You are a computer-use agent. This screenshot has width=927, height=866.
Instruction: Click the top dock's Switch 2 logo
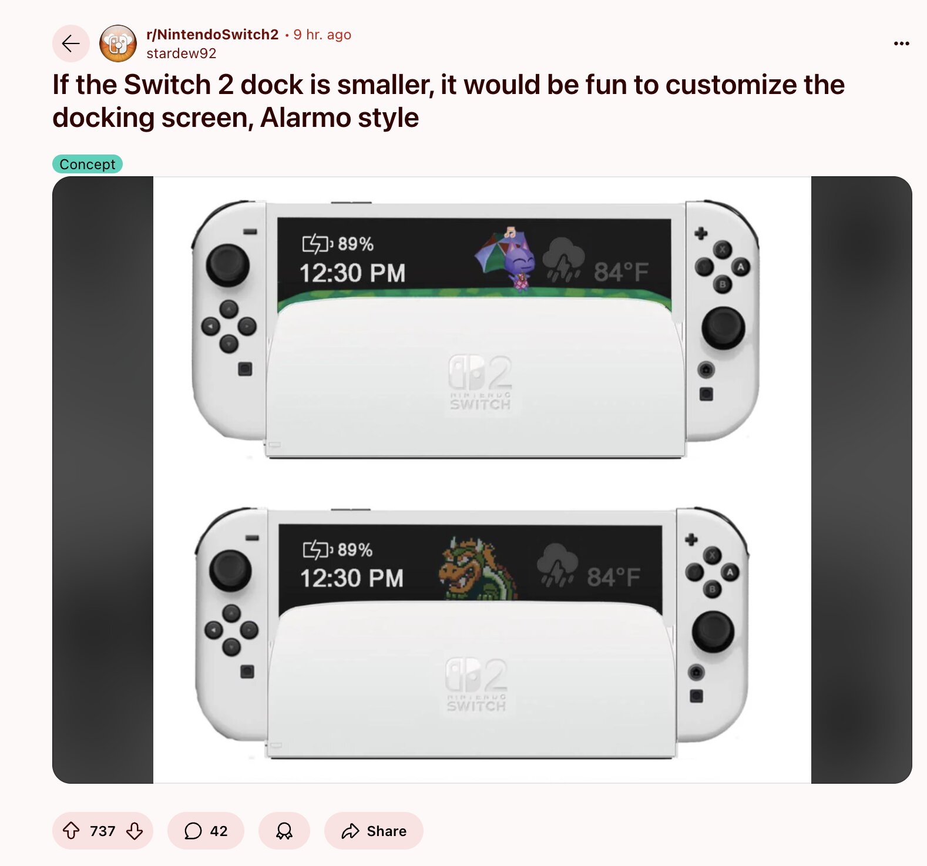[x=481, y=382]
